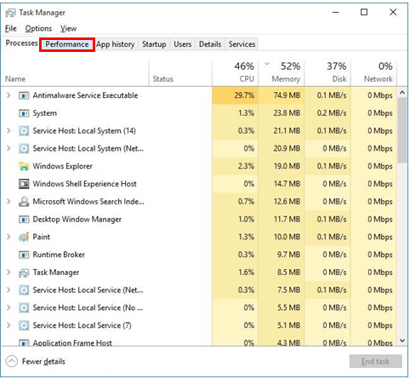Open the Startup tab
The width and height of the screenshot is (410, 379).
[154, 44]
